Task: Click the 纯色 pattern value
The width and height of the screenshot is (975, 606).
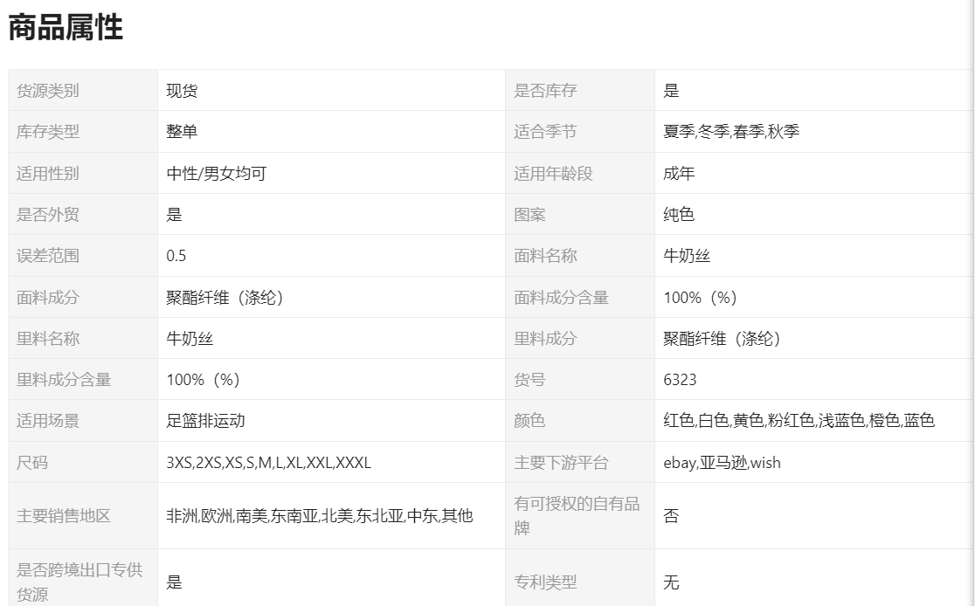Action: pyautogui.click(x=679, y=215)
